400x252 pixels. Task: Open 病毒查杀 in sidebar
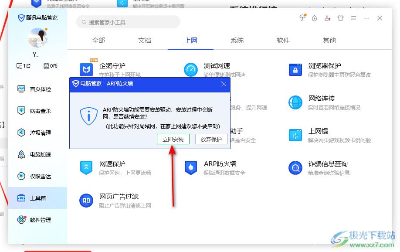(38, 111)
